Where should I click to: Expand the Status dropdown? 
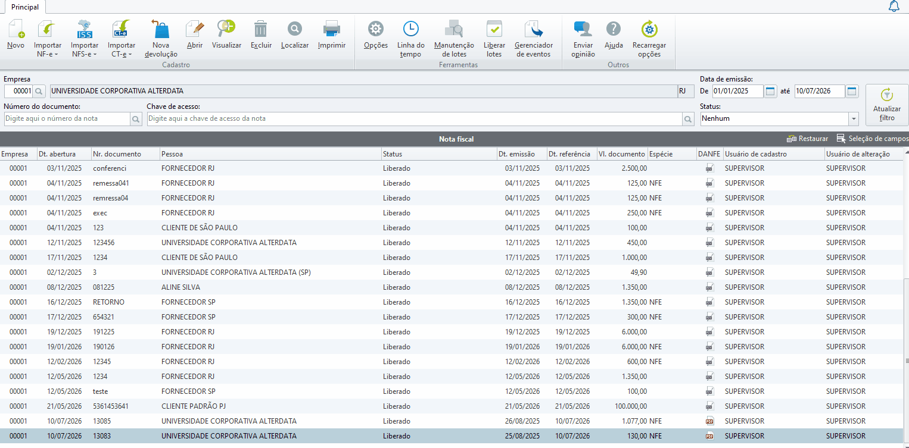click(854, 119)
